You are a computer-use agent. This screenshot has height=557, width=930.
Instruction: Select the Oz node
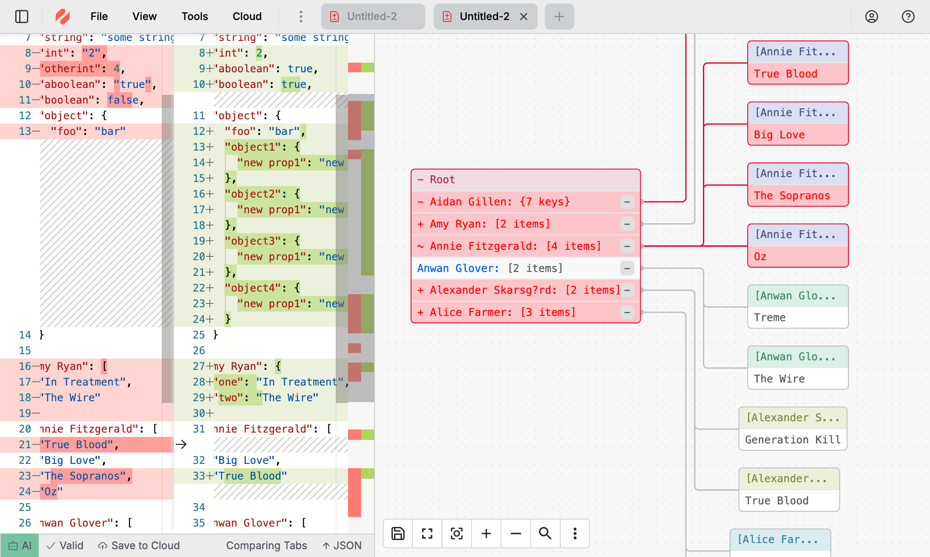(798, 245)
